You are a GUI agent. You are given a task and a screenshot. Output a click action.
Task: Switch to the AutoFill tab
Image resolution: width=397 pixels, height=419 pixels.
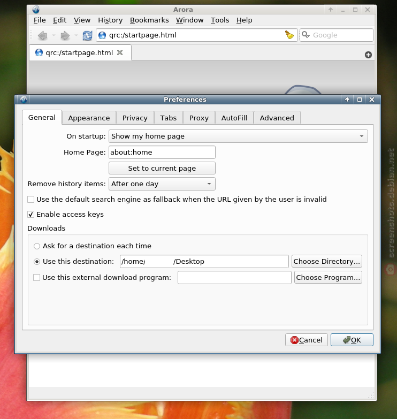(234, 118)
